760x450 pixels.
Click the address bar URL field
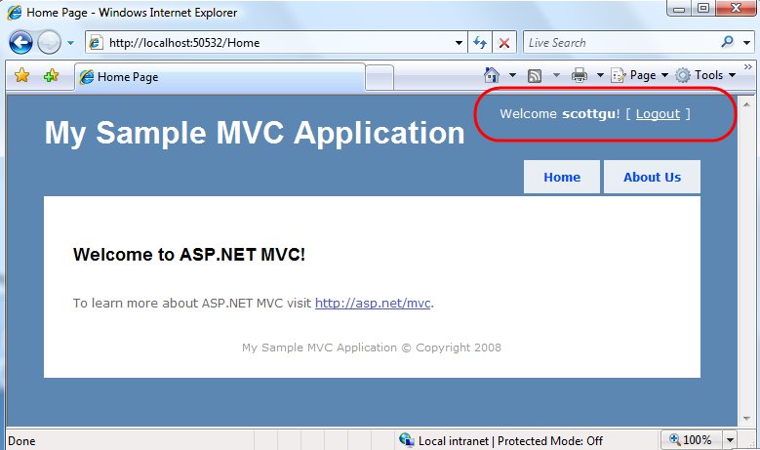click(276, 43)
